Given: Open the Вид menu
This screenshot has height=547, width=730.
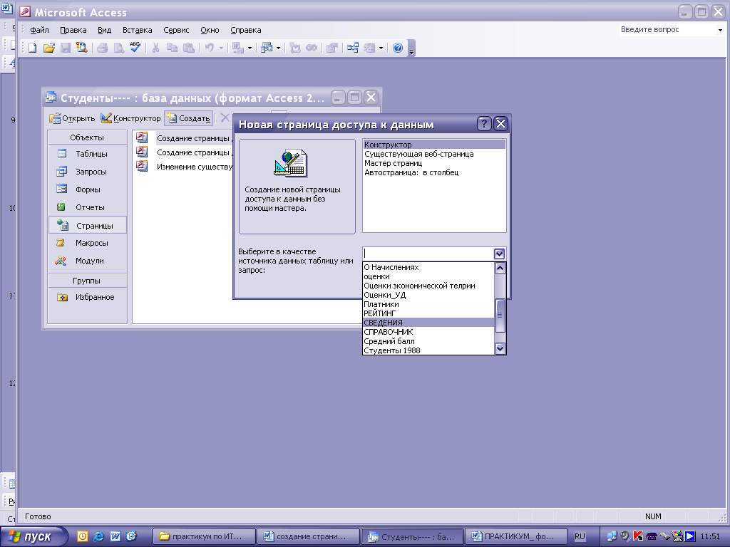Looking at the screenshot, I should 104,30.
